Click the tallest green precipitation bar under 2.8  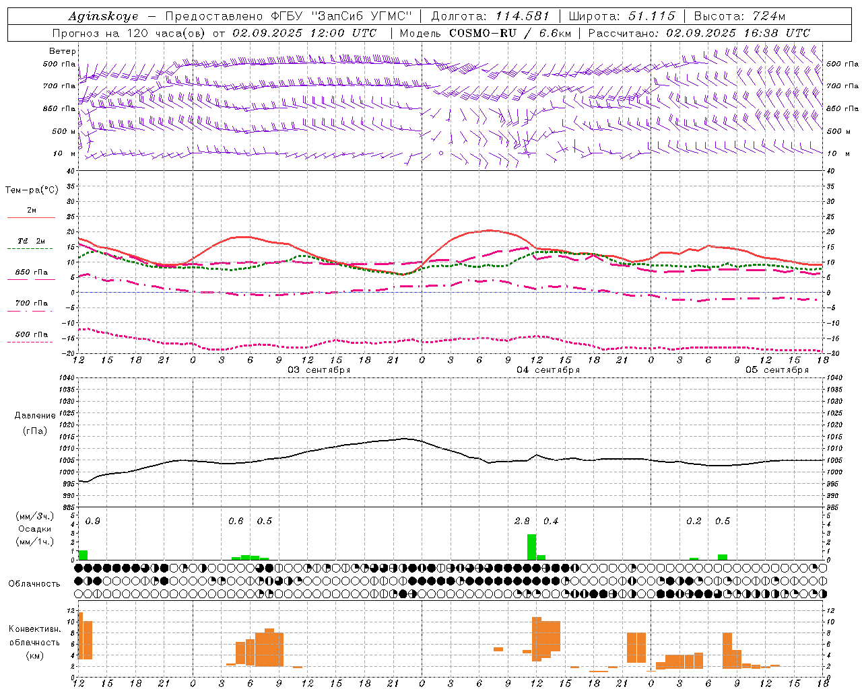click(x=531, y=547)
